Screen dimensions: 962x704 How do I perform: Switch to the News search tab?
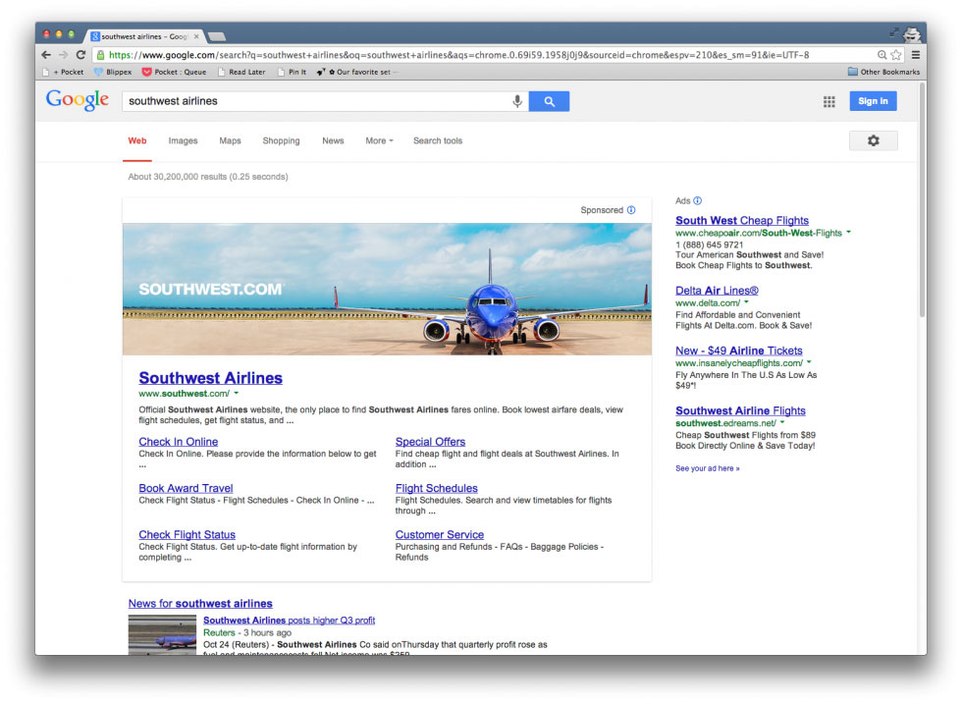pos(333,140)
